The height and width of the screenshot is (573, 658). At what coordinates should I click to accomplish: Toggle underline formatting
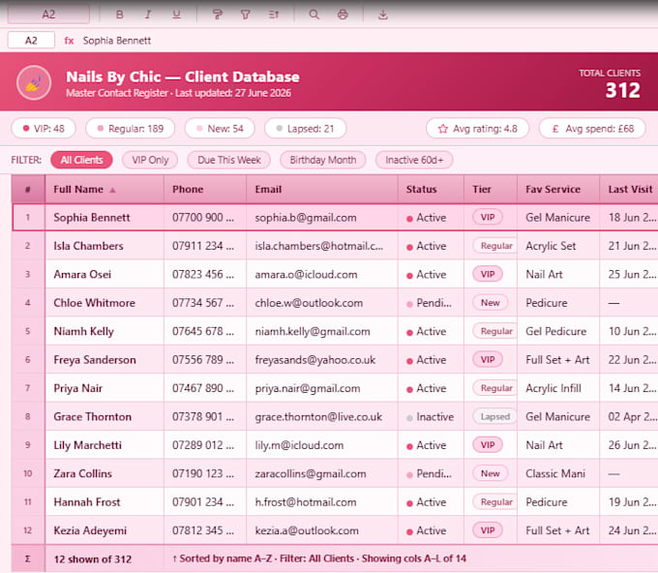click(x=176, y=15)
